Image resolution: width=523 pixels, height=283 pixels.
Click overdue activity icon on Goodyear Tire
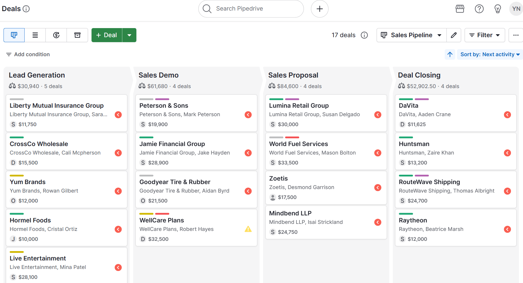click(248, 191)
